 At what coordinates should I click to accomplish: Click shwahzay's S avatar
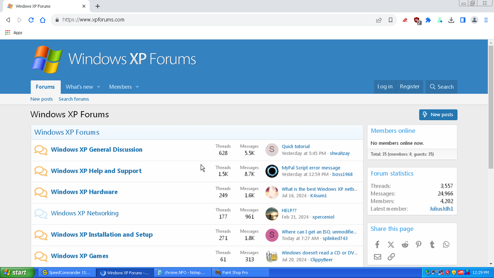272,150
